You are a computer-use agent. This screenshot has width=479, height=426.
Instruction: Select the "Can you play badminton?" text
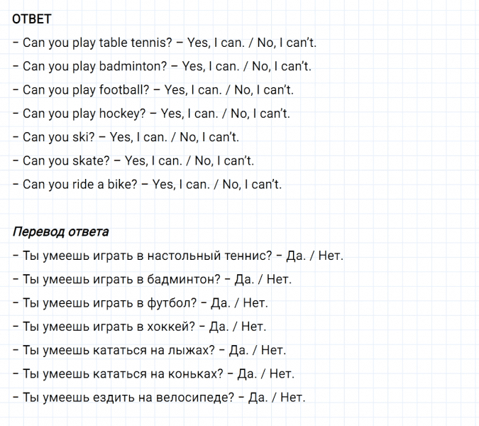pos(94,67)
